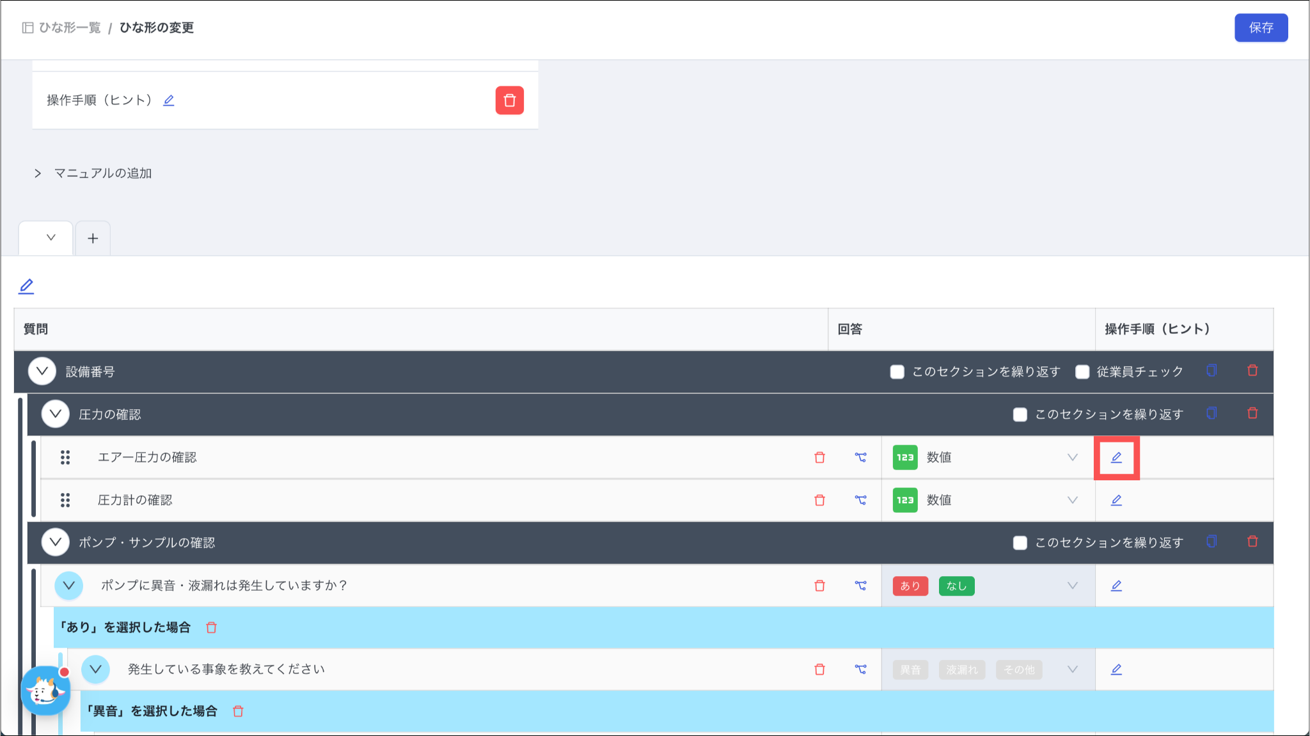
Task: Click the 保存 button
Action: 1260,27
